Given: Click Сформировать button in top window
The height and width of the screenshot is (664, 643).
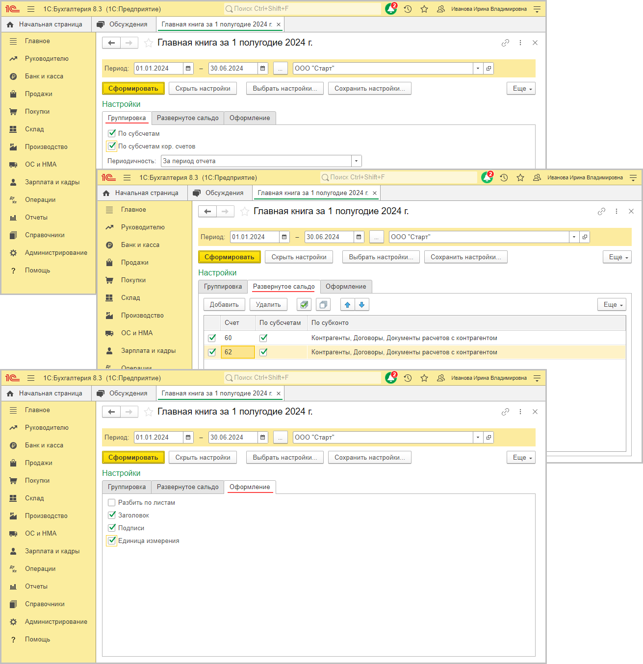Looking at the screenshot, I should [133, 89].
